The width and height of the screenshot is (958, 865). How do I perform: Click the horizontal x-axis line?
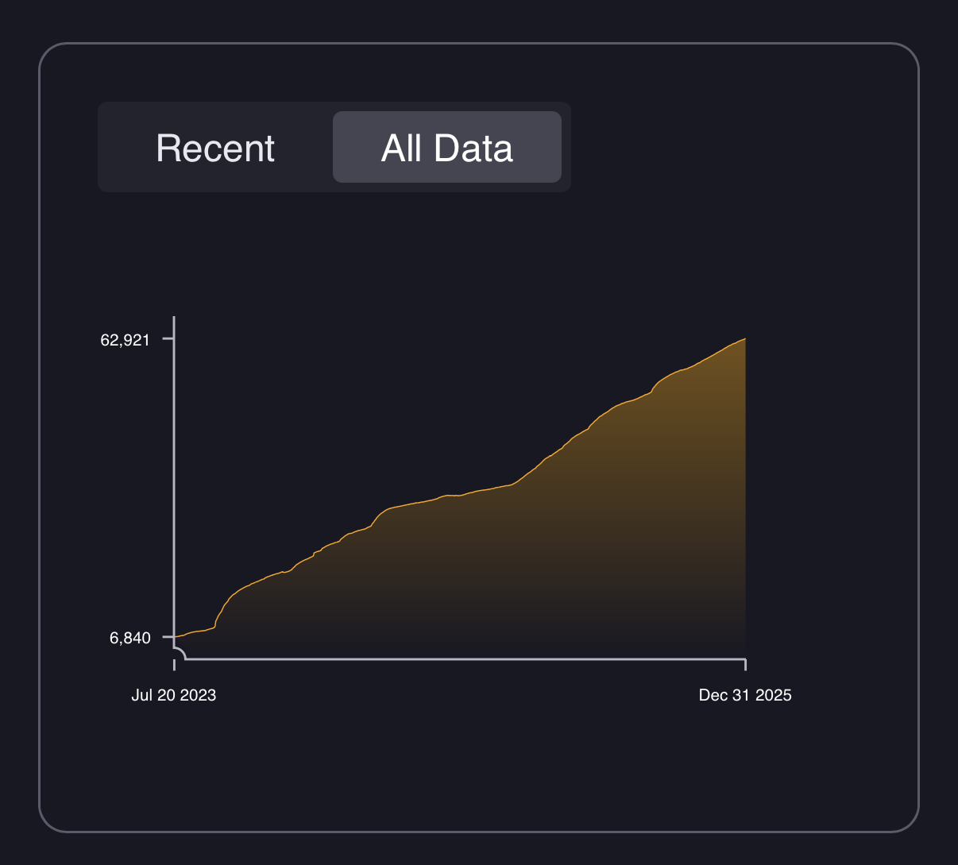[x=461, y=658]
